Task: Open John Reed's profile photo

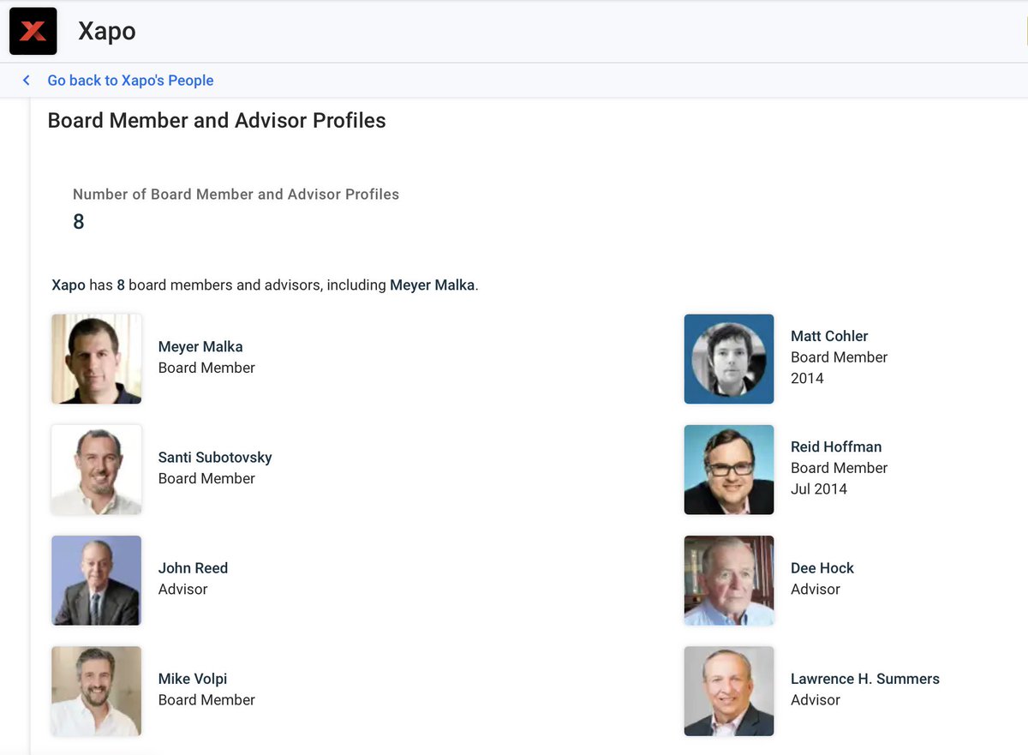Action: click(96, 580)
